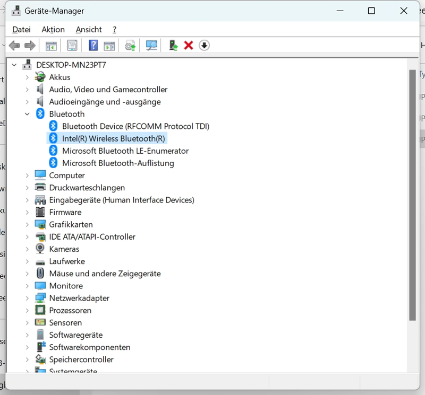
Task: Open the properties toolbar icon
Action: point(72,46)
